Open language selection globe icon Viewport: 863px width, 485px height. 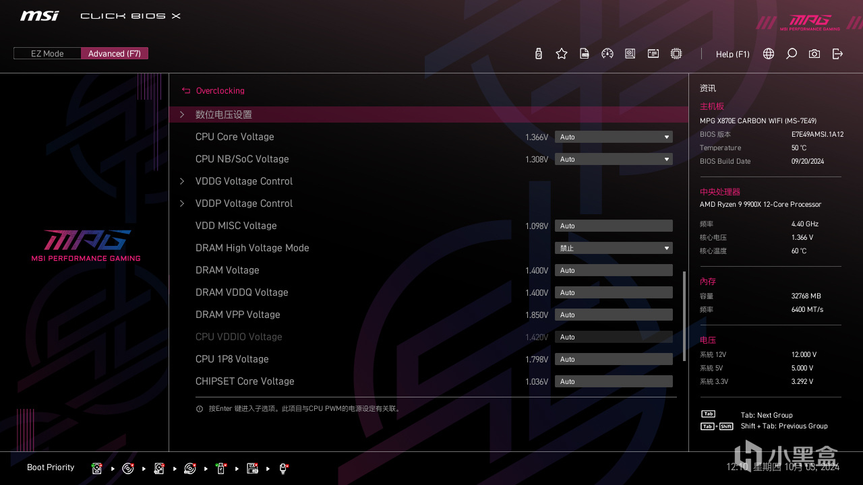tap(769, 54)
